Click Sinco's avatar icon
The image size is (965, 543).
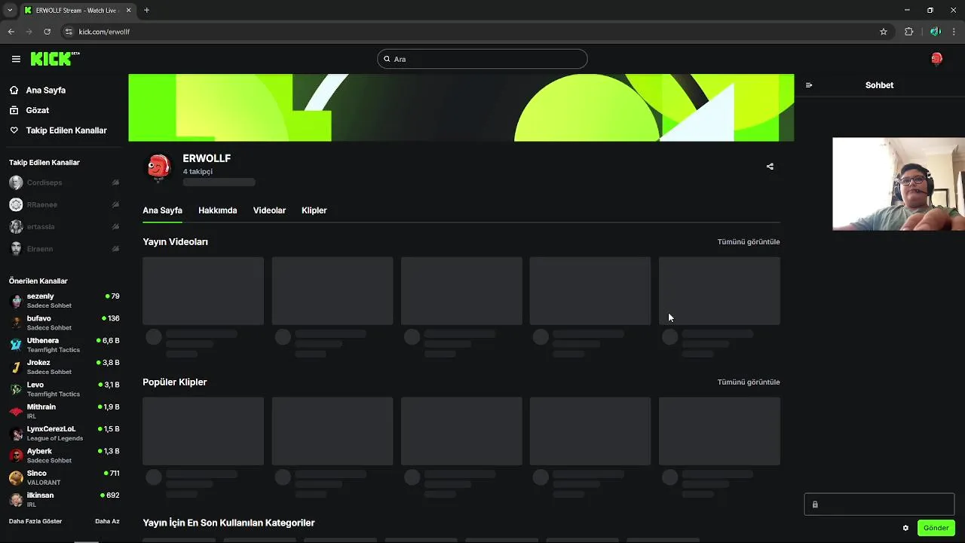click(x=16, y=477)
